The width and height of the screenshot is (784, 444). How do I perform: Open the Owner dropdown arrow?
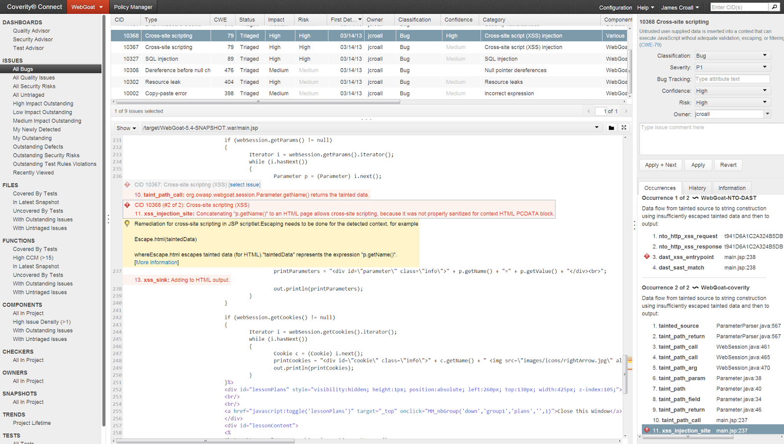(767, 114)
